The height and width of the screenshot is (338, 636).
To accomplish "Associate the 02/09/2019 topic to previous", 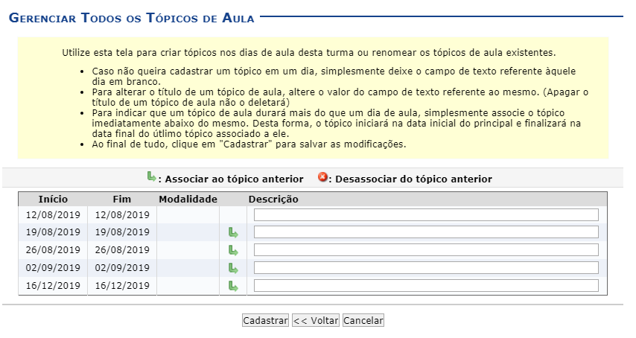I will [233, 268].
